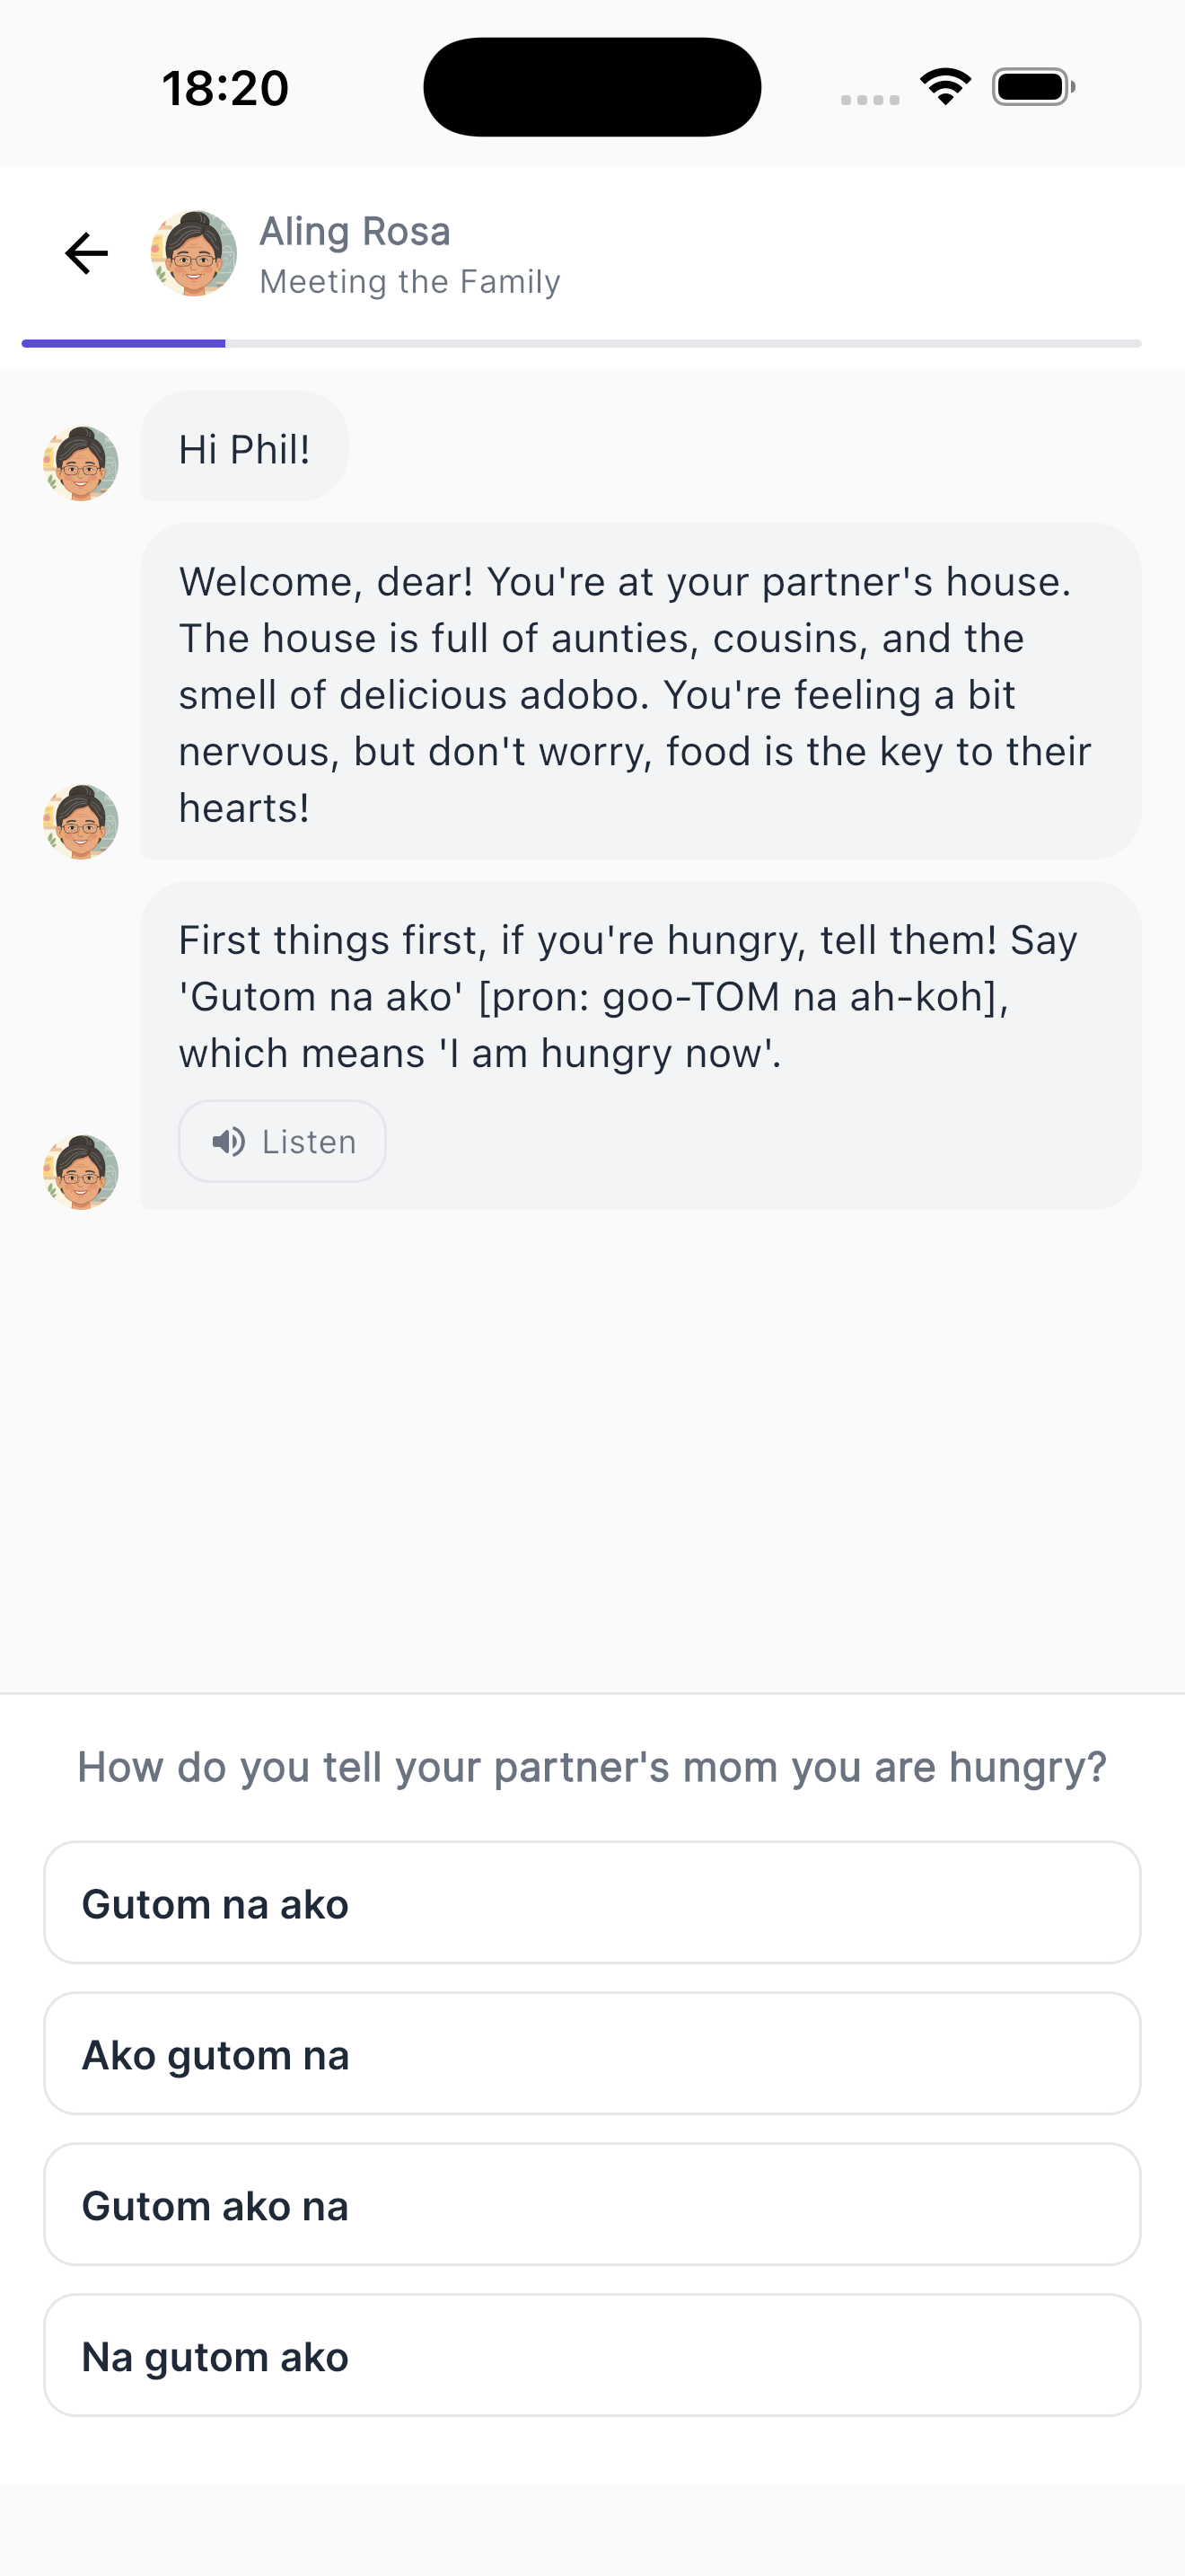Image resolution: width=1185 pixels, height=2576 pixels.
Task: Tap the battery indicator icon
Action: pos(1032,87)
